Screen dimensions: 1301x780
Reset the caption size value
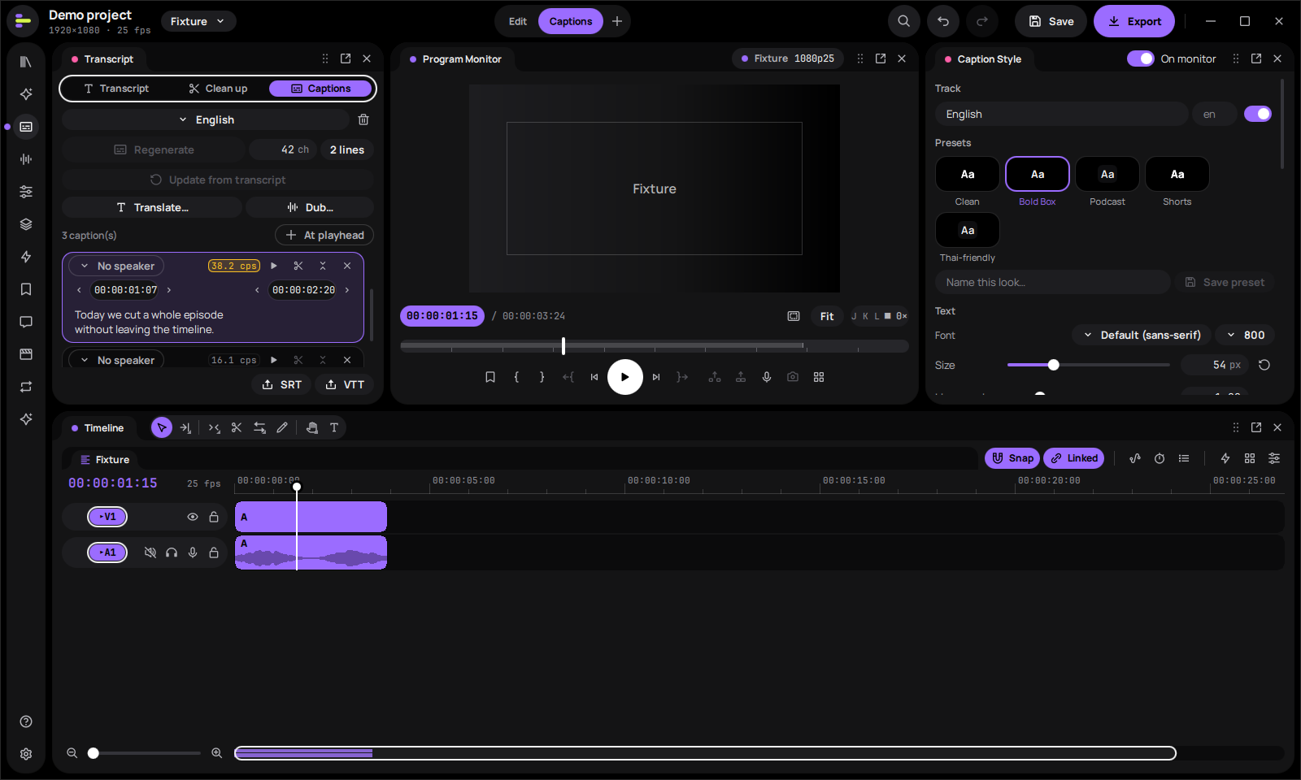pyautogui.click(x=1264, y=365)
